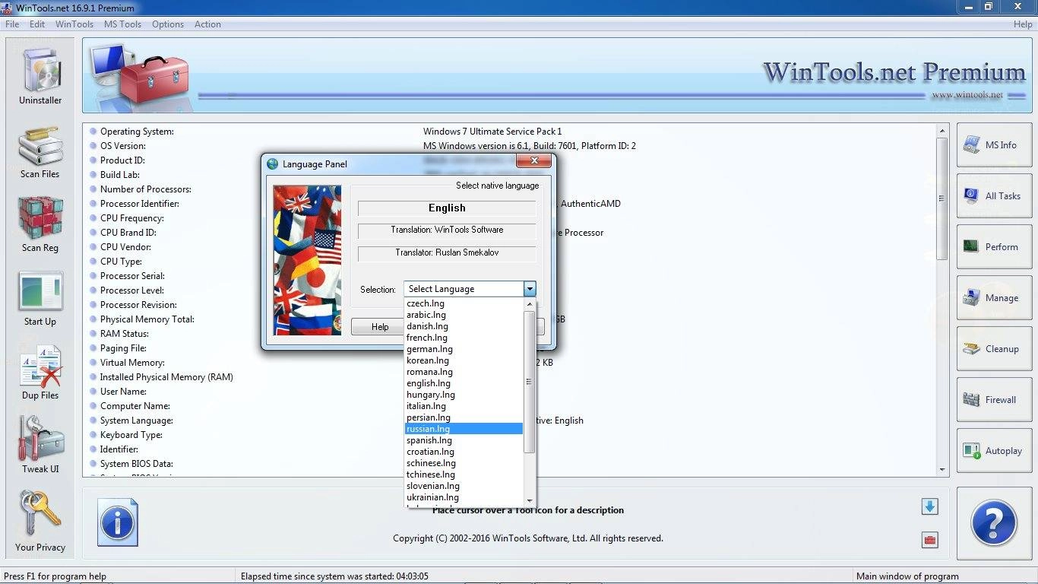Select french.lng from the list

[464, 338]
